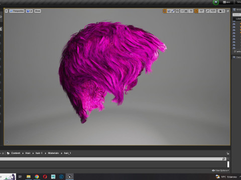
Task: Toggle grid snapping in the viewport toolbar
Action: click(x=186, y=11)
